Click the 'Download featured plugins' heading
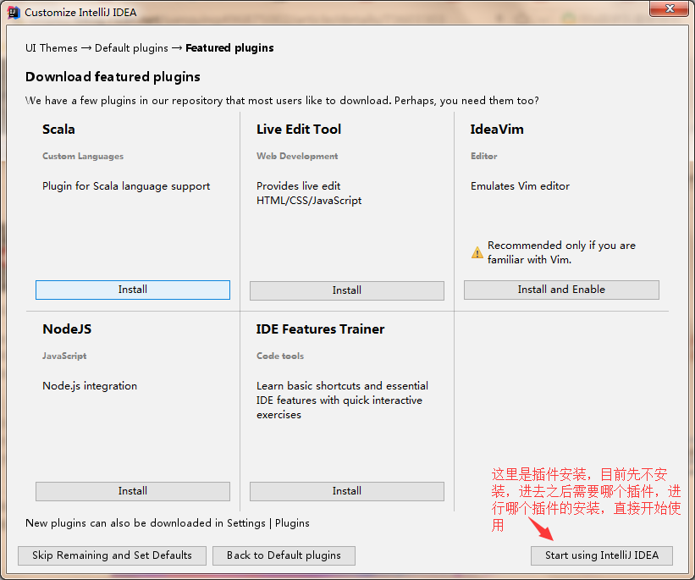Screen dimensions: 695x580 (113, 77)
